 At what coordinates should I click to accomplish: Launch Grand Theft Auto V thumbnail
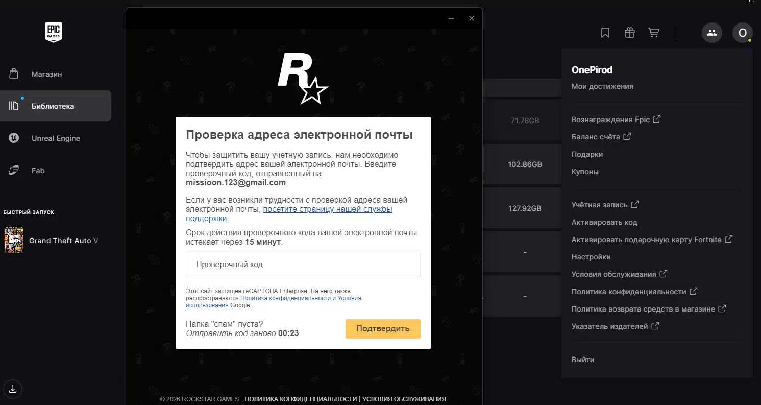click(x=14, y=241)
